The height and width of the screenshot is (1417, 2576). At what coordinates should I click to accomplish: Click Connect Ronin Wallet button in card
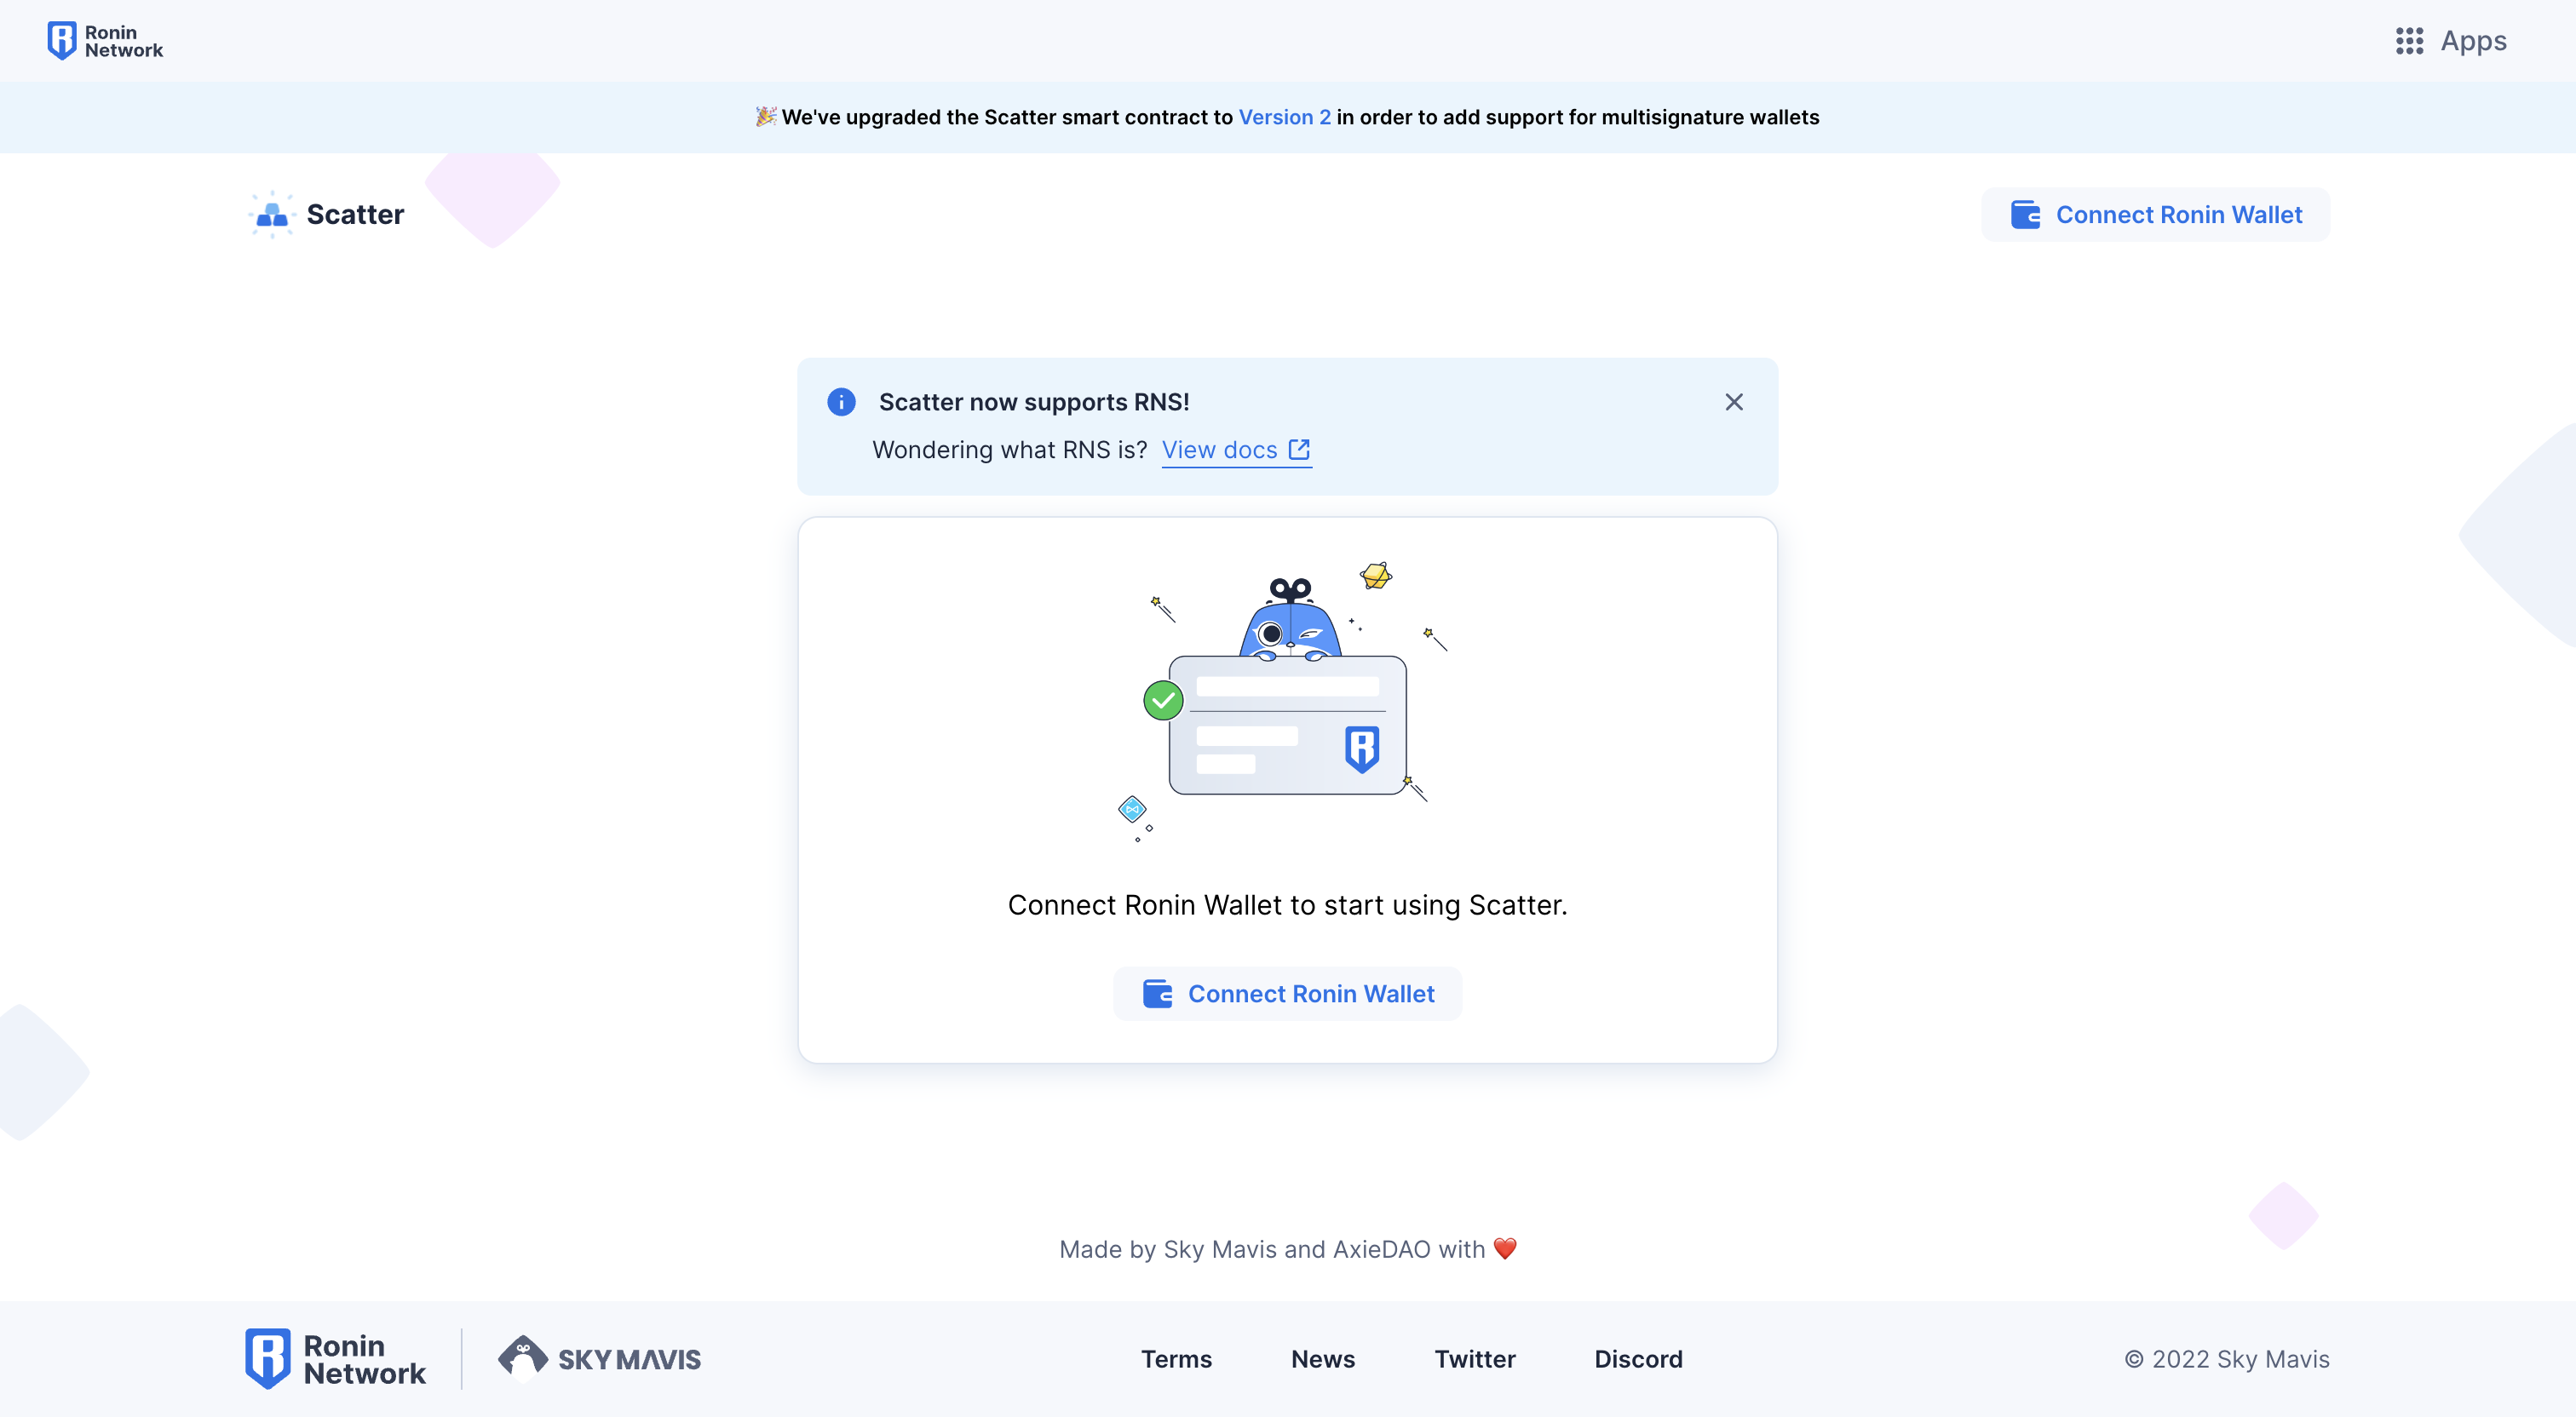pos(1288,993)
